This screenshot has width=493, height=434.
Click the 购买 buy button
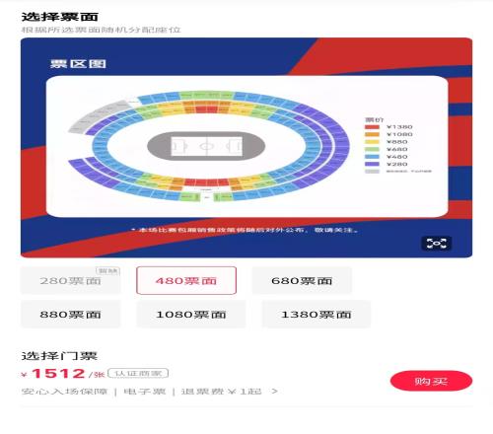431,381
